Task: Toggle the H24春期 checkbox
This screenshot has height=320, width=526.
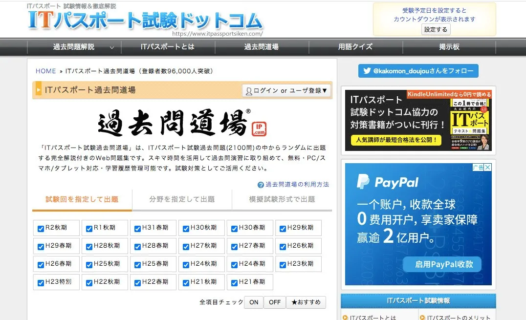Action: point(234,265)
